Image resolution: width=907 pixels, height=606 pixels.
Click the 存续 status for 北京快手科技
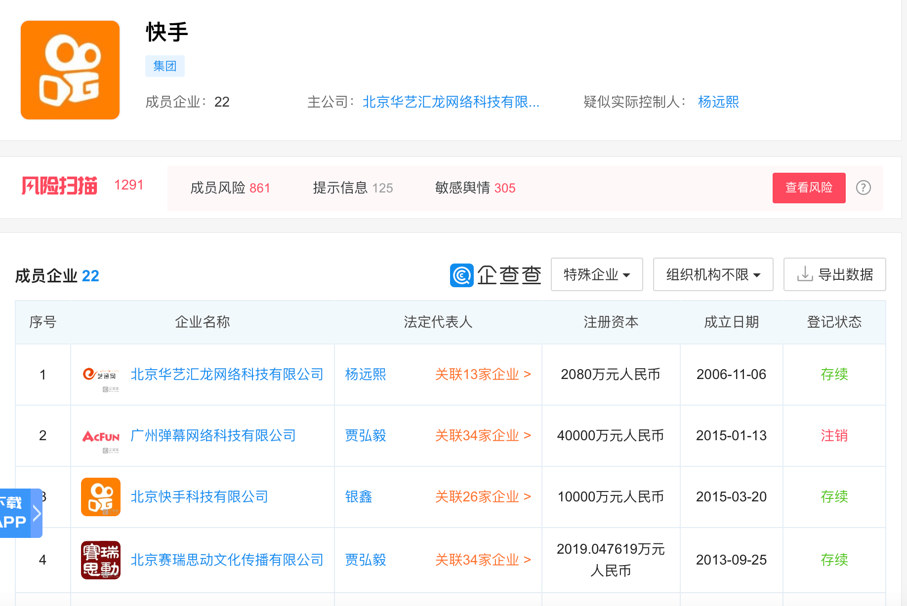point(834,497)
